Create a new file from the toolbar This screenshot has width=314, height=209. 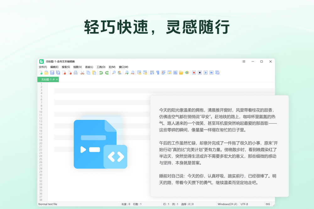(x=41, y=72)
